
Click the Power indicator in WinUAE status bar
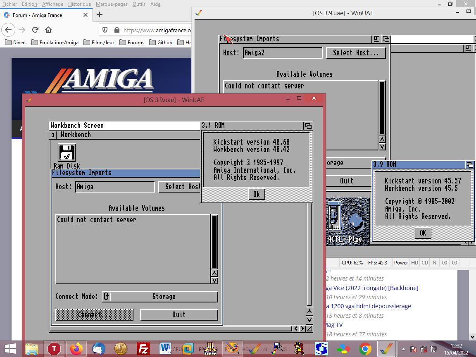(x=401, y=263)
